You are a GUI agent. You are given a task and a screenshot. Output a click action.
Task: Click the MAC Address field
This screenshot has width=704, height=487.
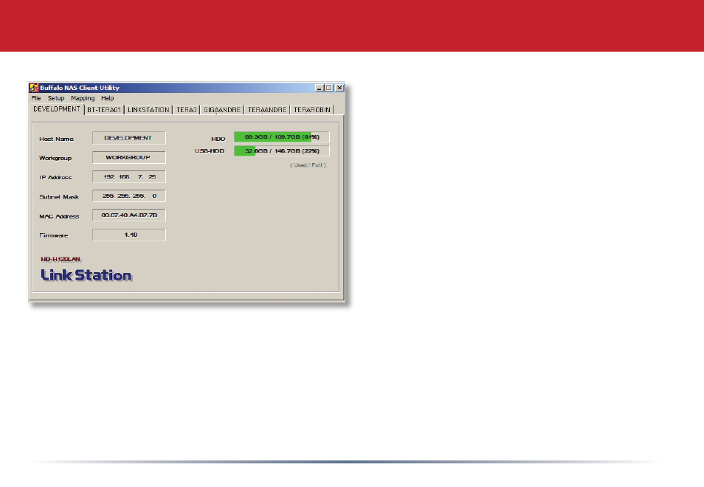[129, 215]
